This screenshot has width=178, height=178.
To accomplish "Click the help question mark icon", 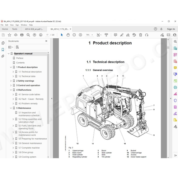I will (x=155, y=29).
